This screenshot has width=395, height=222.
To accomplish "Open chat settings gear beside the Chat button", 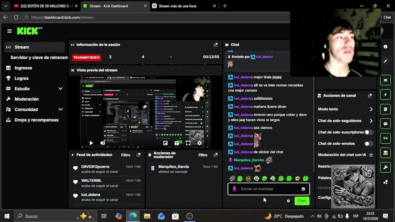I will [288, 201].
